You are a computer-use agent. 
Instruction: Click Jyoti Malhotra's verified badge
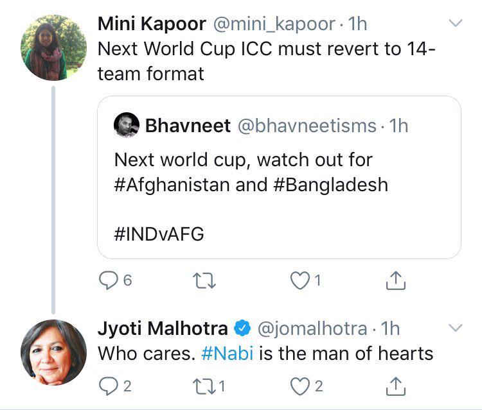(x=242, y=329)
